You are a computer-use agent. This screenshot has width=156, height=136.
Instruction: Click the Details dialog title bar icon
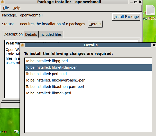tap(22, 45)
